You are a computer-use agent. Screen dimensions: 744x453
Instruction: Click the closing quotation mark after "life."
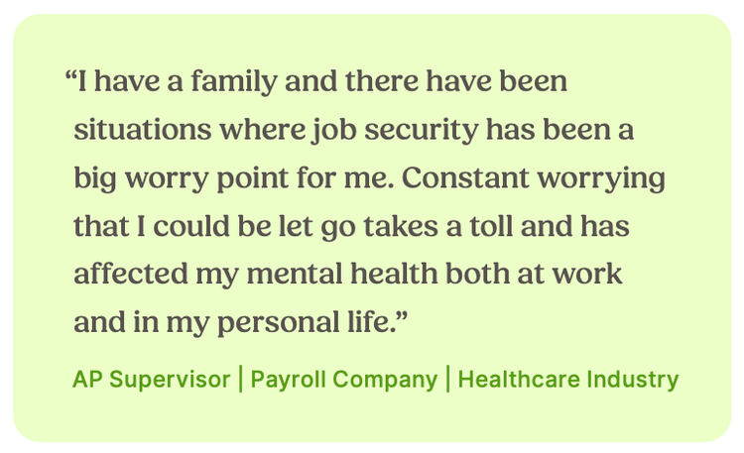[x=402, y=316]
